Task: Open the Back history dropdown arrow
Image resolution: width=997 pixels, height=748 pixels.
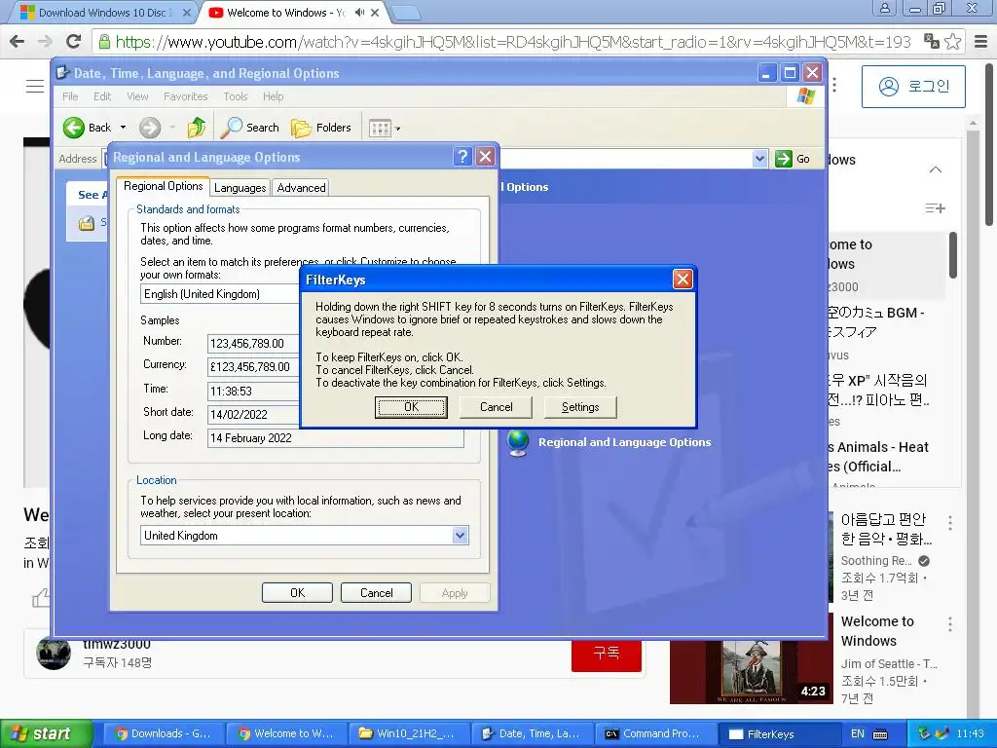Action: (124, 128)
